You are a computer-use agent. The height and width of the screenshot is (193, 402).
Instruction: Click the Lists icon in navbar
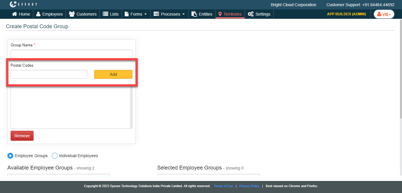click(x=105, y=14)
